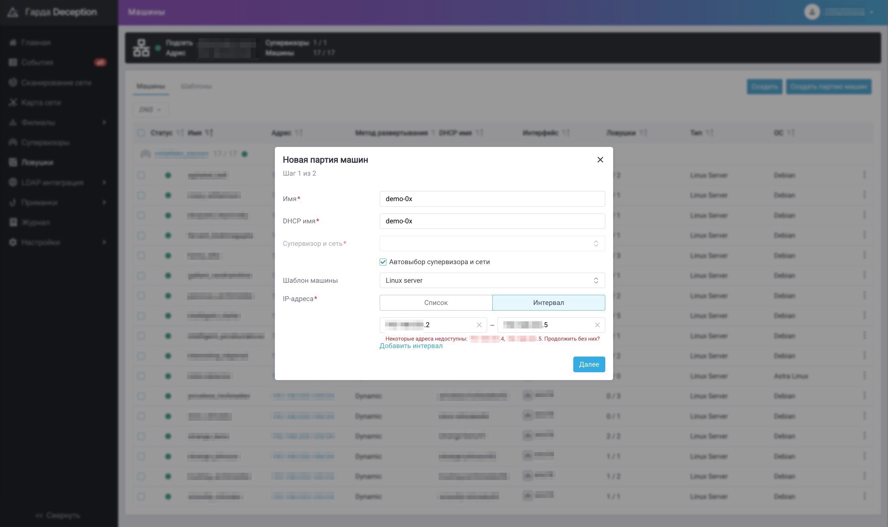888x527 pixels.
Task: Close the Новая партия машин dialog
Action: [x=600, y=160]
